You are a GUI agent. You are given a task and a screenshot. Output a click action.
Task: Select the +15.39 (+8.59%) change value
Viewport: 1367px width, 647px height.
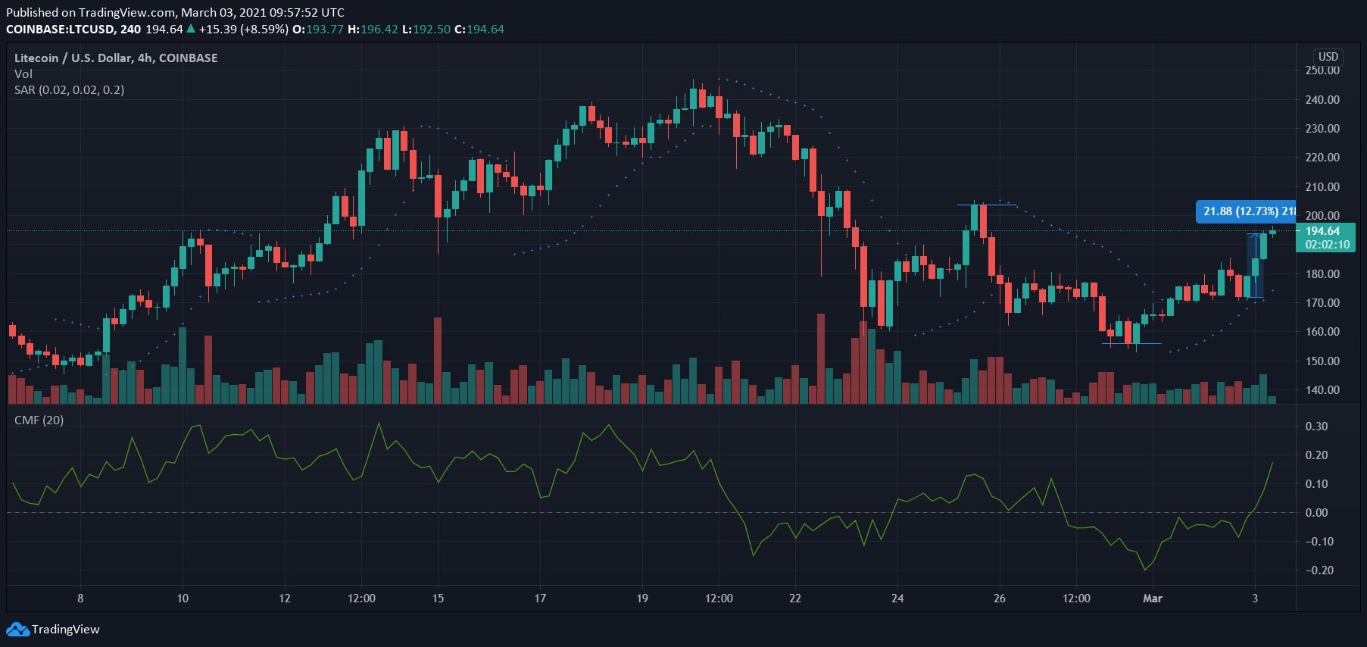tap(243, 29)
